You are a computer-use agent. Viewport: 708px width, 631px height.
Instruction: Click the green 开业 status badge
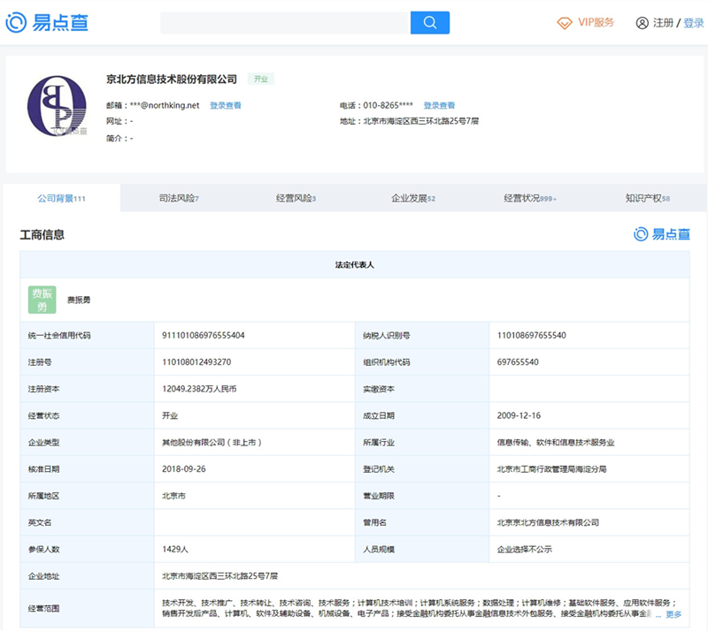[262, 78]
